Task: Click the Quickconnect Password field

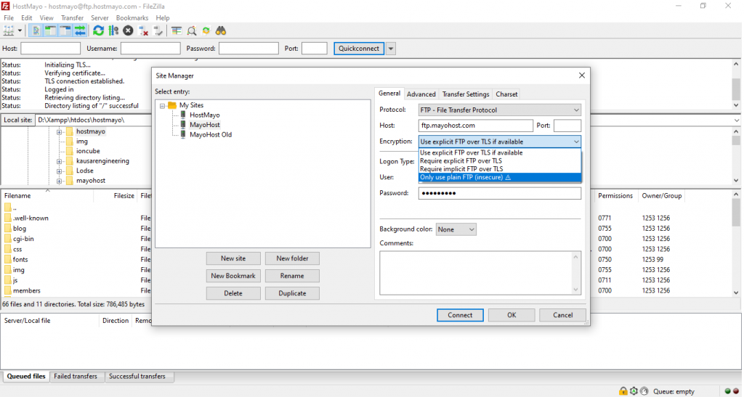Action: pos(248,49)
